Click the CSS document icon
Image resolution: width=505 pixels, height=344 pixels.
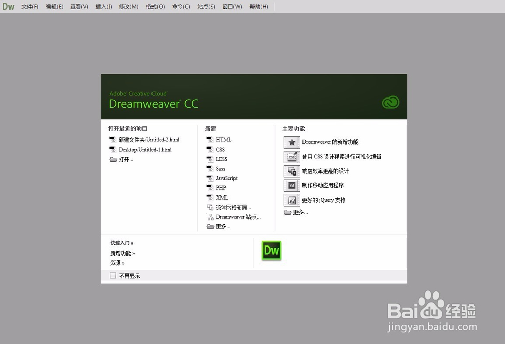point(210,150)
